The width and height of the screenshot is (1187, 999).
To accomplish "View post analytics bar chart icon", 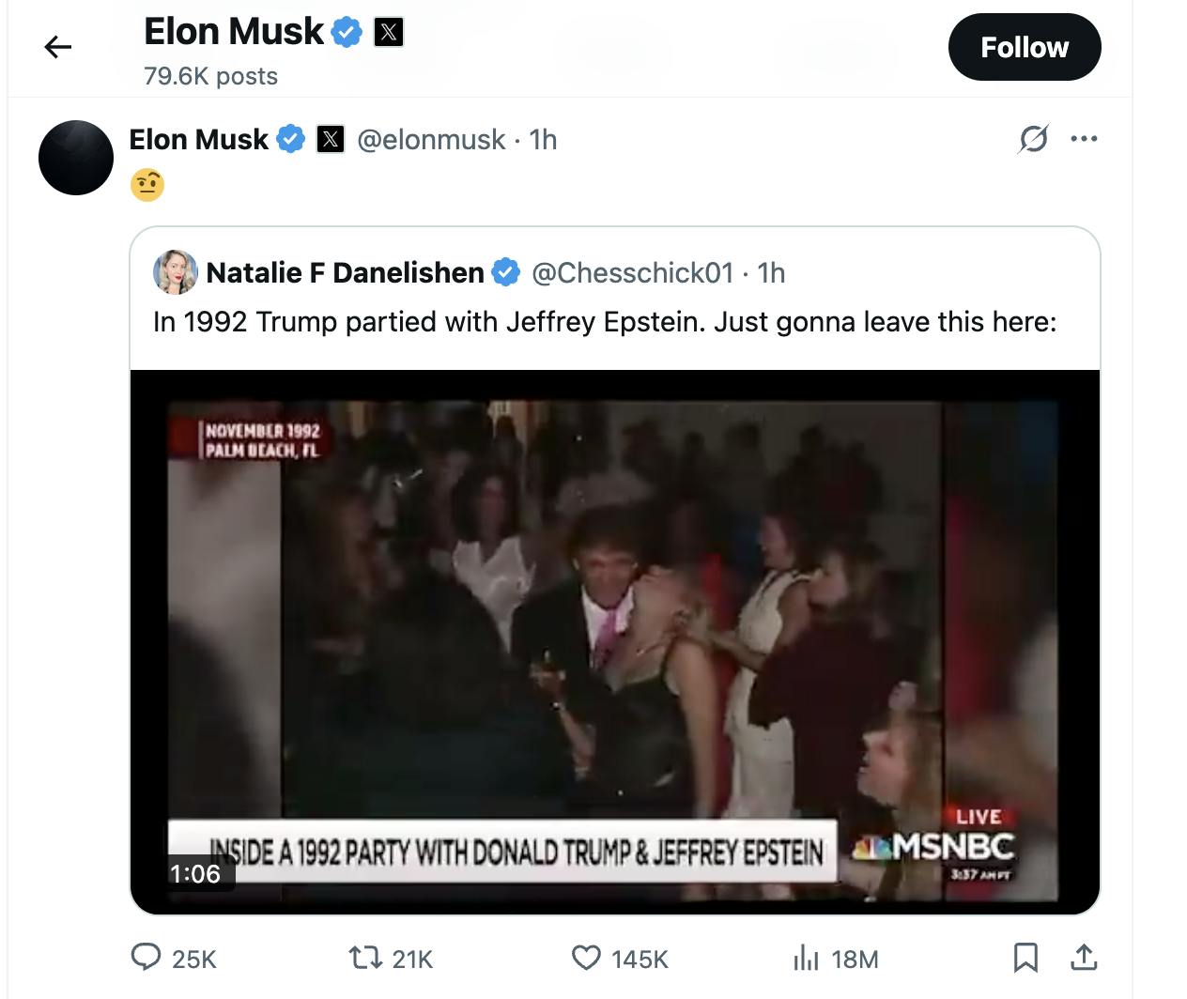I will point(806,958).
